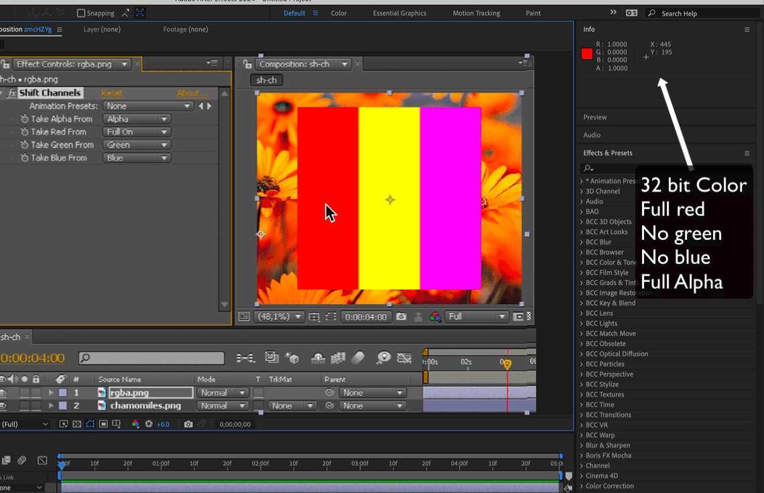Open Effects & Presets panel menu icon
This screenshot has height=493, width=764.
(747, 153)
